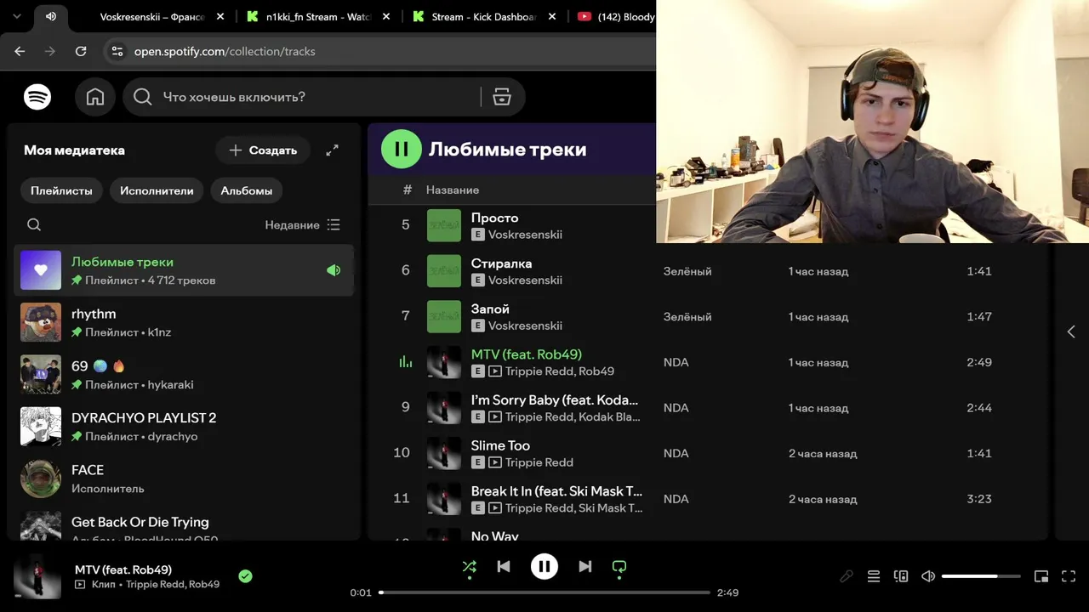
Task: Expand the library panel with the arrows icon
Action: (333, 150)
